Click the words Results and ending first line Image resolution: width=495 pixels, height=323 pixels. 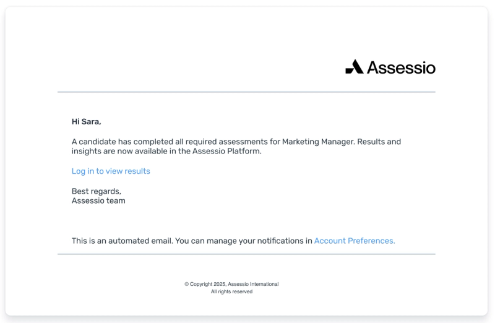[379, 142]
